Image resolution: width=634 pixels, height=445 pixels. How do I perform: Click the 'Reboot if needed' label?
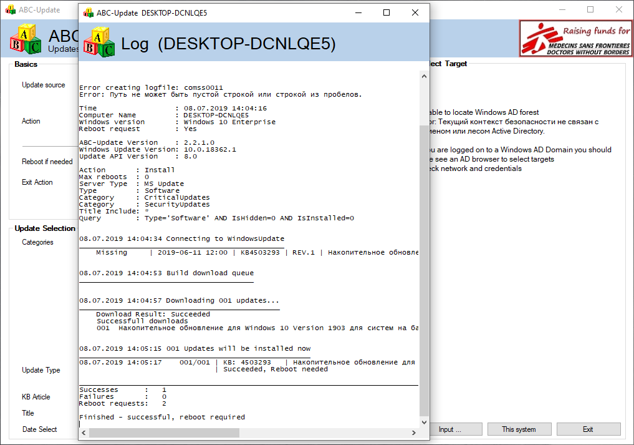coord(47,162)
